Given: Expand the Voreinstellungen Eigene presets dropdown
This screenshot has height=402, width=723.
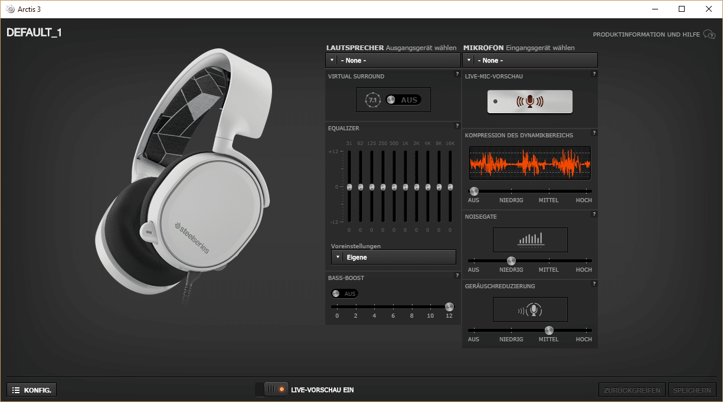Looking at the screenshot, I should coord(393,257).
